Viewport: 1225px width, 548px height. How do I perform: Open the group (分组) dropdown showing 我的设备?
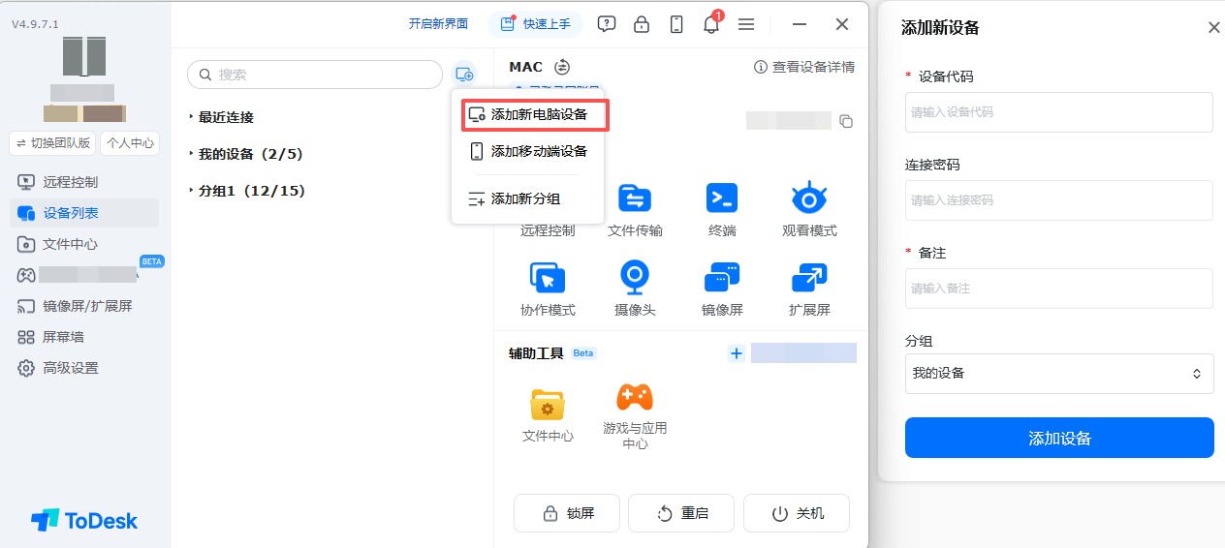pyautogui.click(x=1059, y=374)
